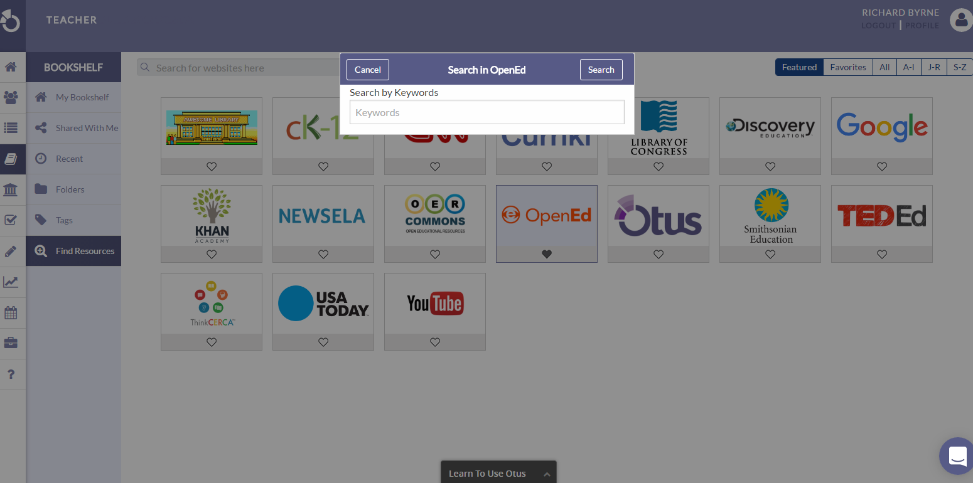Favorite the Awesome Library resource

[212, 166]
